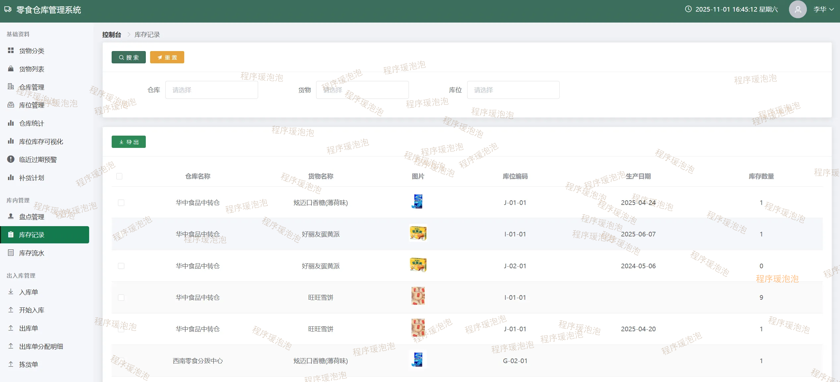Expand the 李华 user menu arrow
The width and height of the screenshot is (840, 382).
831,9
